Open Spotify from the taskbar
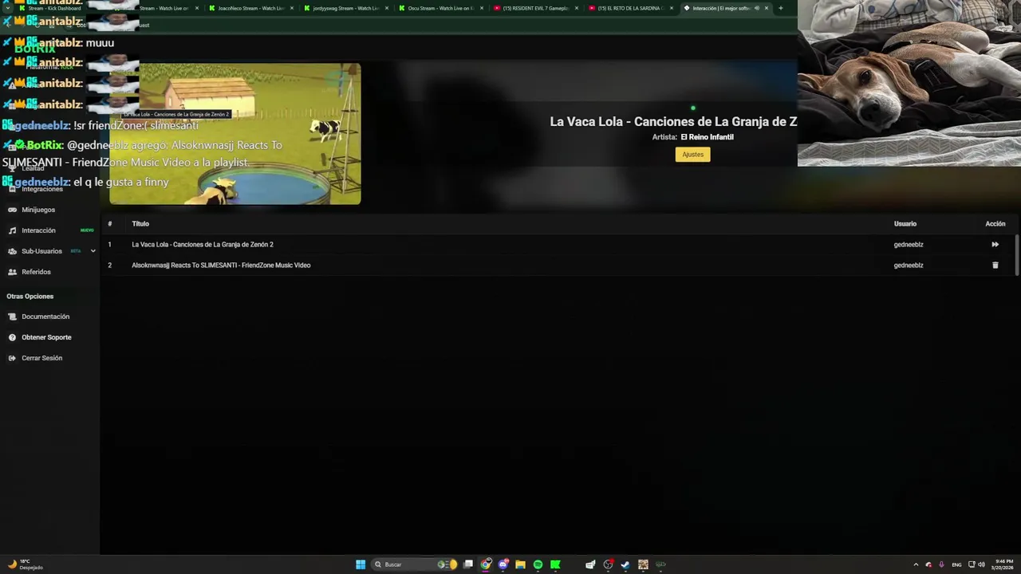 538,564
